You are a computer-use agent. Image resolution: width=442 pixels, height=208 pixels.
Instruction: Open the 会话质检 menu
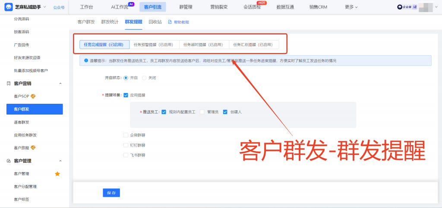[x=252, y=7]
